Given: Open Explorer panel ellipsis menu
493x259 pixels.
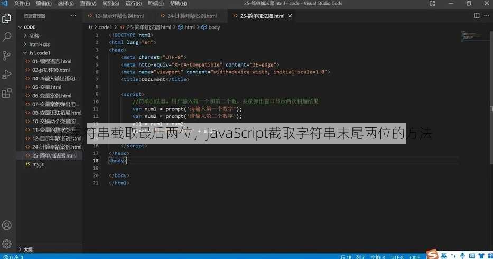Looking at the screenshot, I should pos(73,16).
